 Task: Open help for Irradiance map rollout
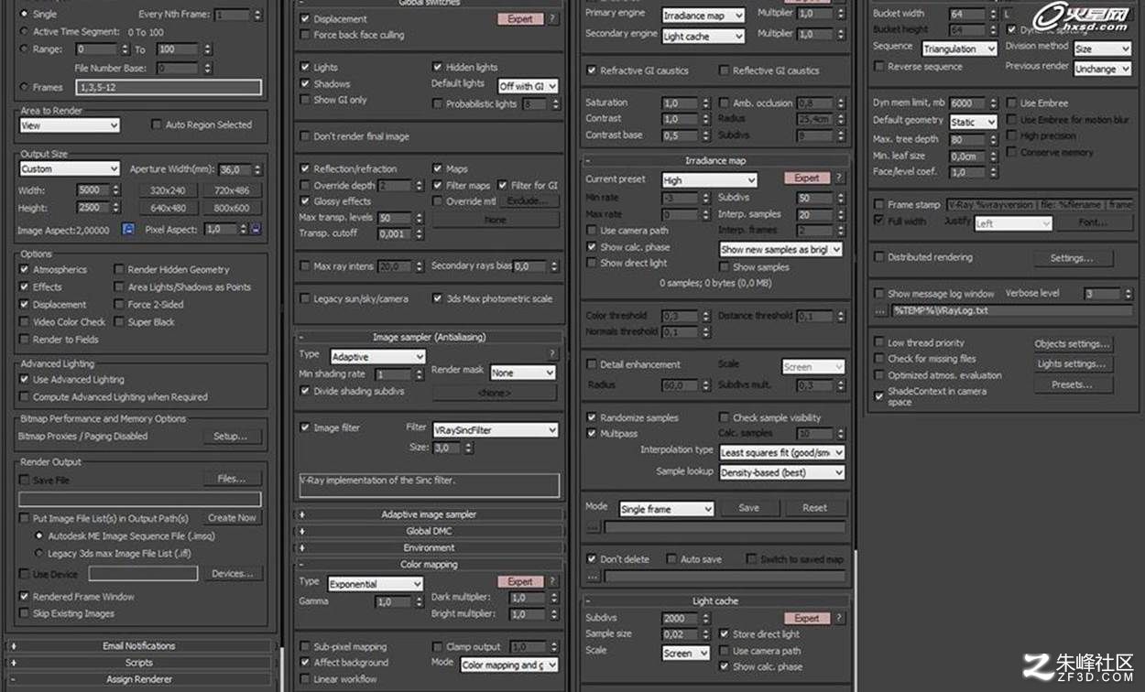(840, 178)
